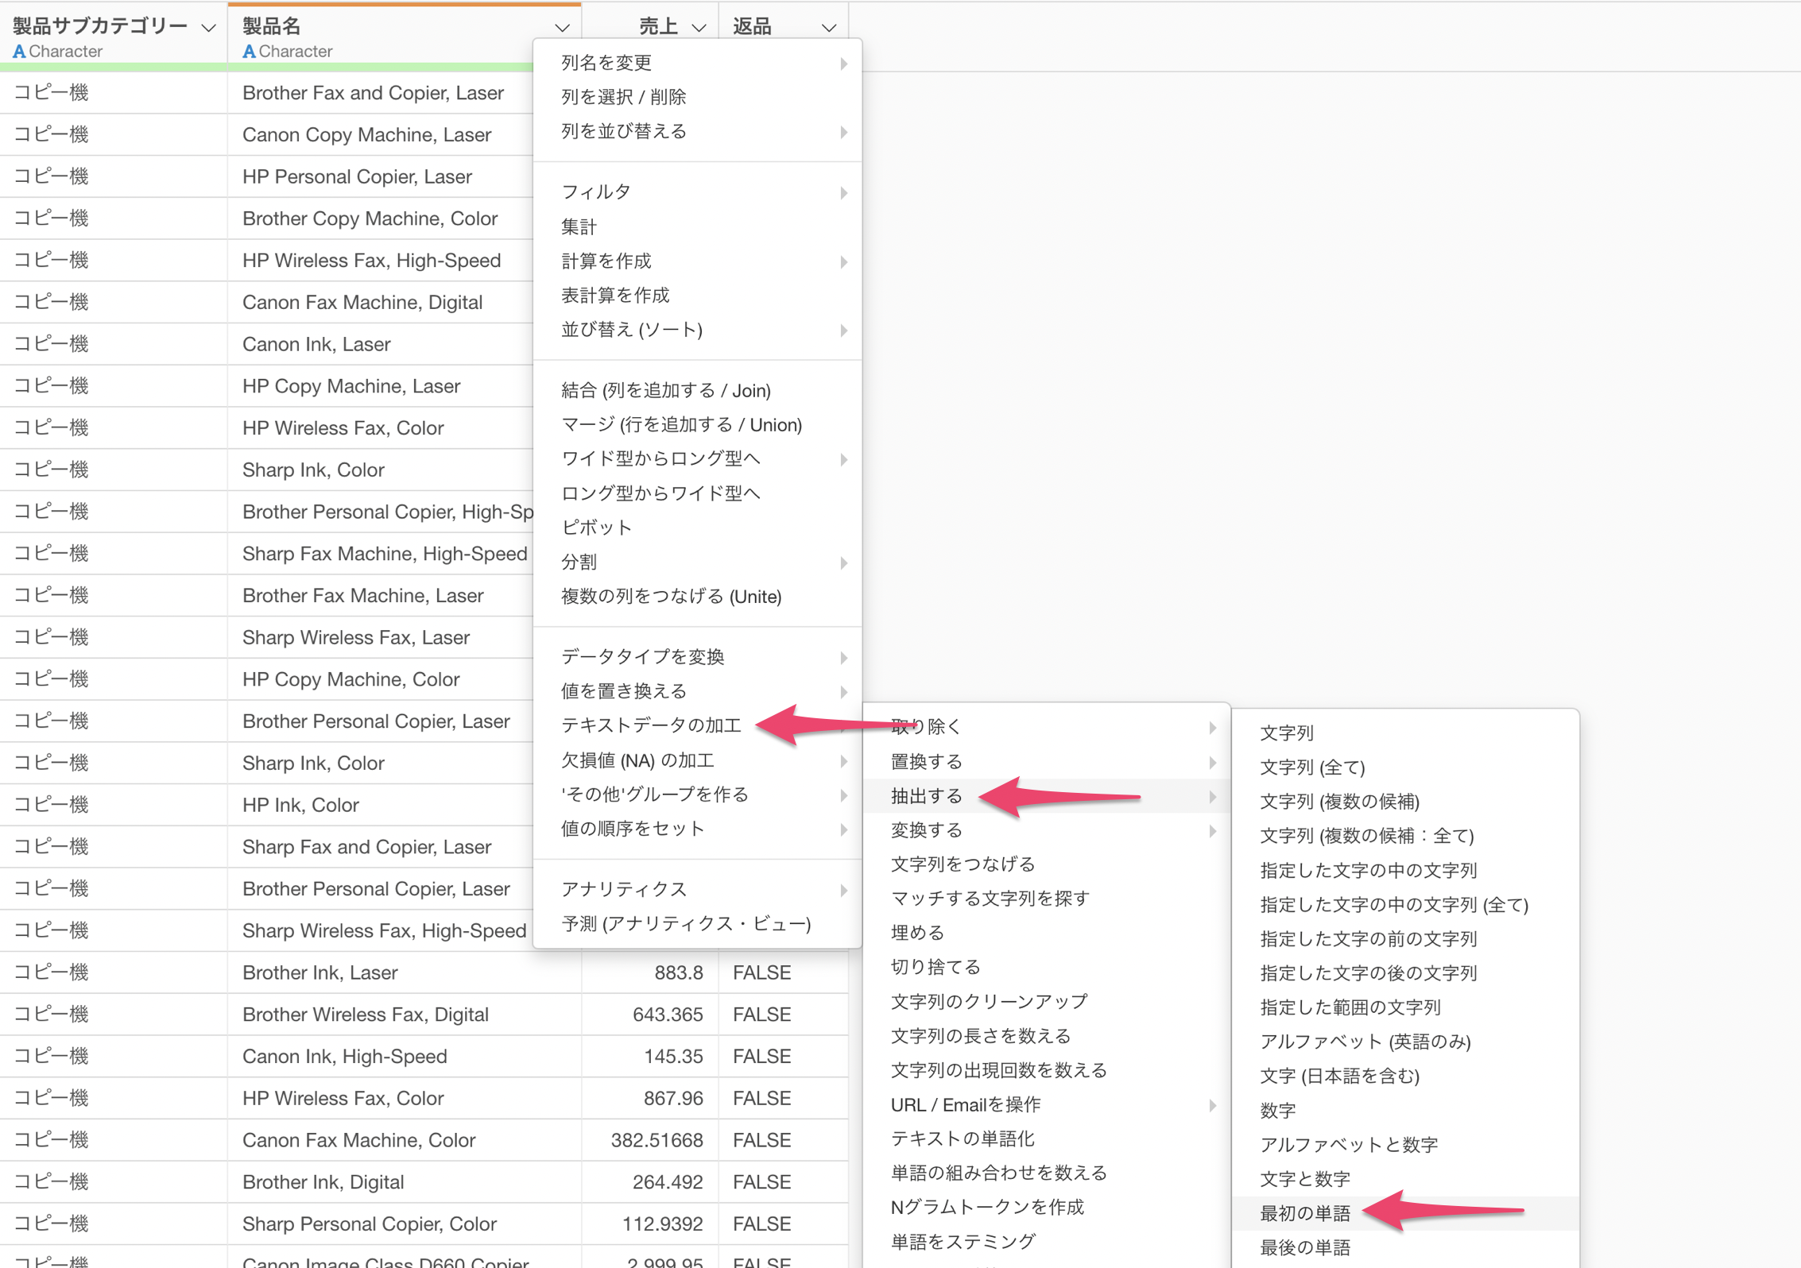Viewport: 1801px width, 1268px height.
Task: Open the 売上 column dropdown arrow
Action: 699,28
